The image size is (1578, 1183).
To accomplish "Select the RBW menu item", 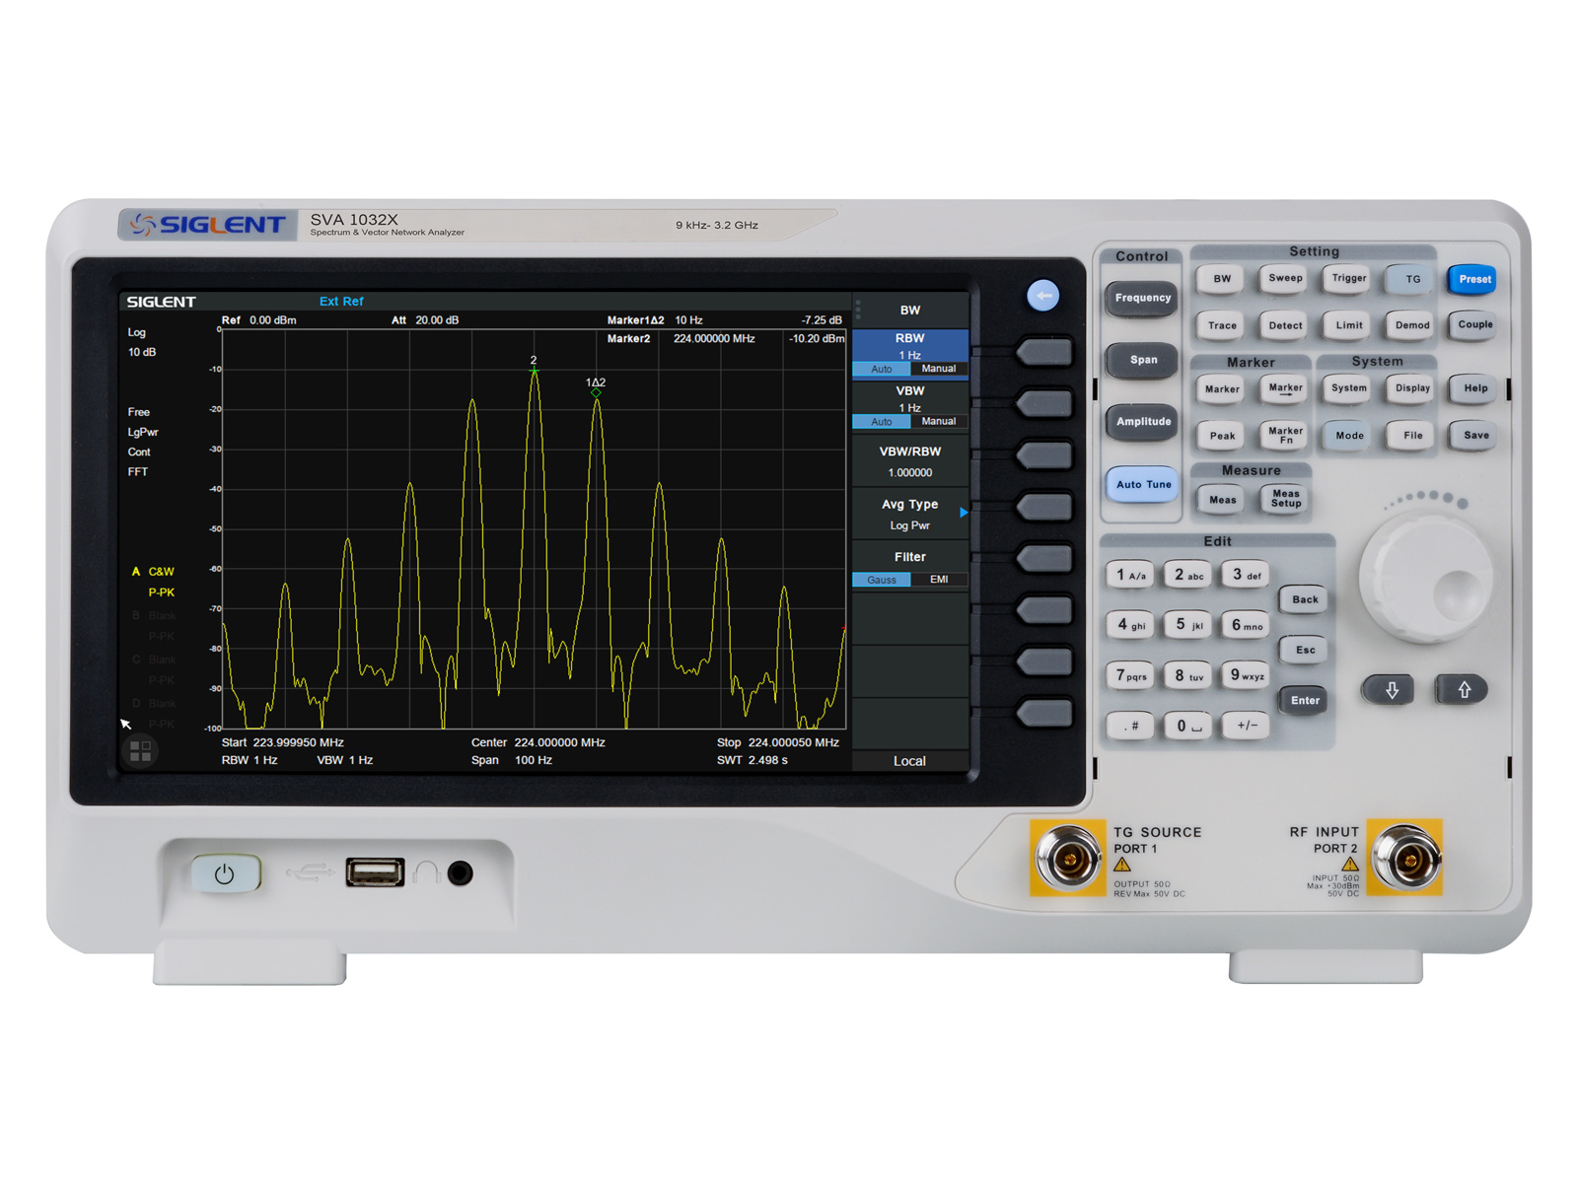I will 909,353.
